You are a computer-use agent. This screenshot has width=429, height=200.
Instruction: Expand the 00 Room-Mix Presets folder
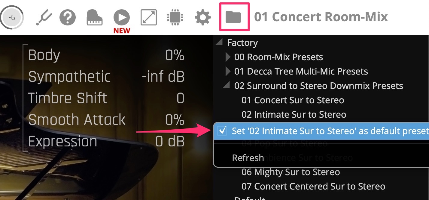coord(228,57)
